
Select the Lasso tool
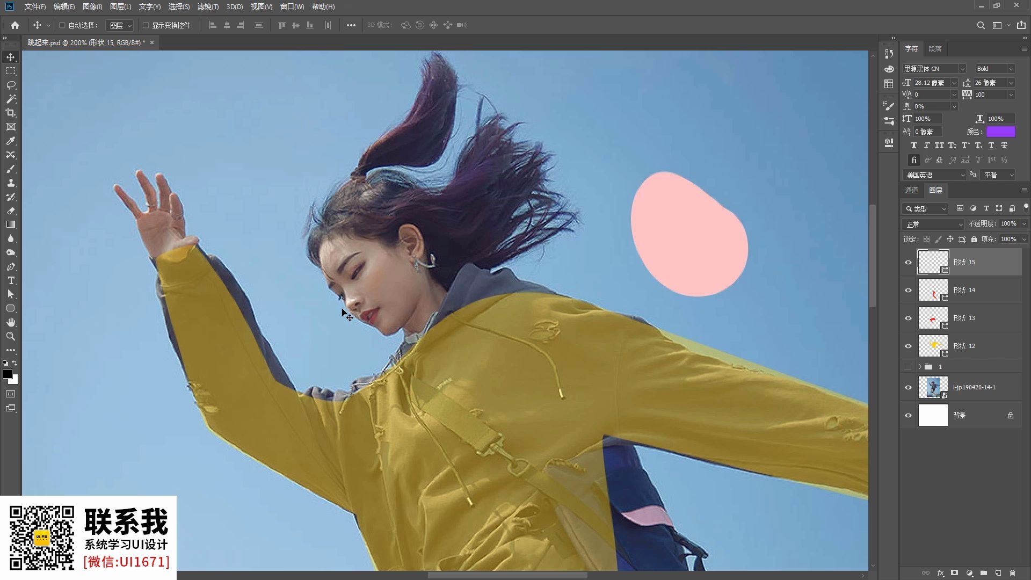11,85
